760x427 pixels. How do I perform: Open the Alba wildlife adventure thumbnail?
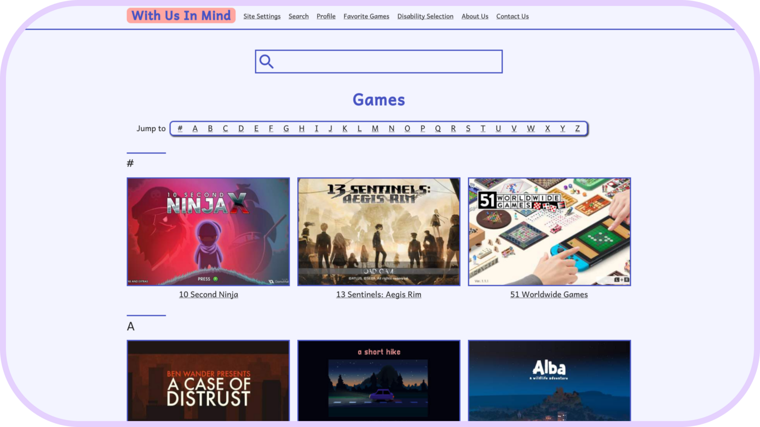[x=549, y=380]
